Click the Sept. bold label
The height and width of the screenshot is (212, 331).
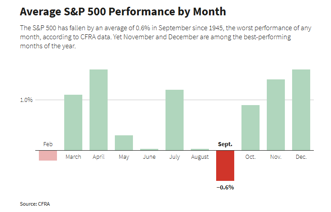225,144
